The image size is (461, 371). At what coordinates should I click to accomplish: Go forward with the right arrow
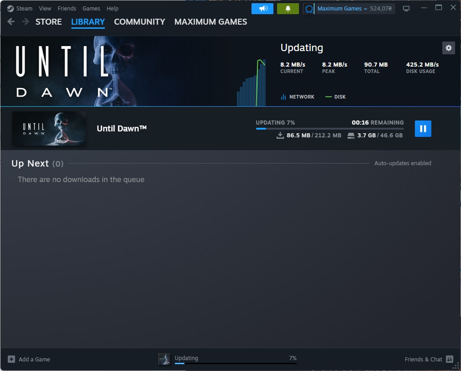pos(26,21)
